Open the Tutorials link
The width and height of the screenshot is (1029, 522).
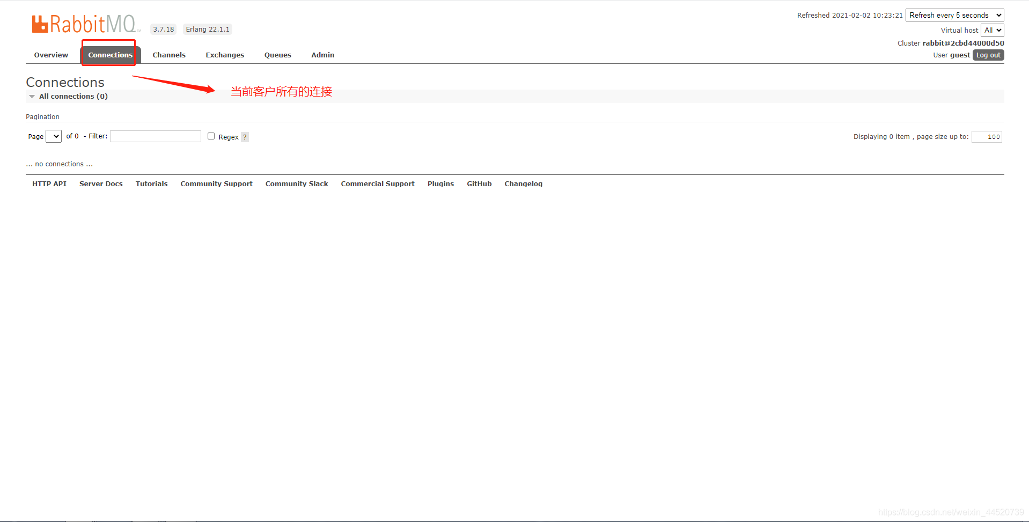point(152,183)
